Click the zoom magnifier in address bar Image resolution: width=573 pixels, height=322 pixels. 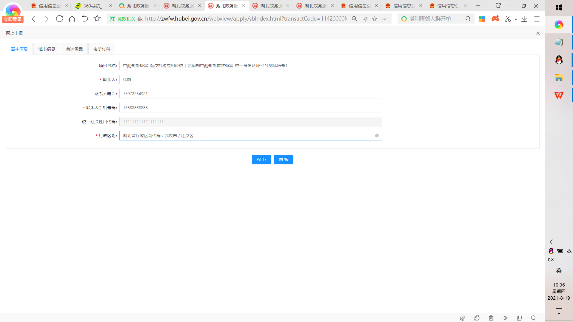pos(354,19)
